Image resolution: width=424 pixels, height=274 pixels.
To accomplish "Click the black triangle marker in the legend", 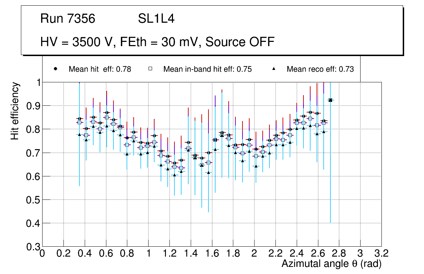I will (273, 69).
